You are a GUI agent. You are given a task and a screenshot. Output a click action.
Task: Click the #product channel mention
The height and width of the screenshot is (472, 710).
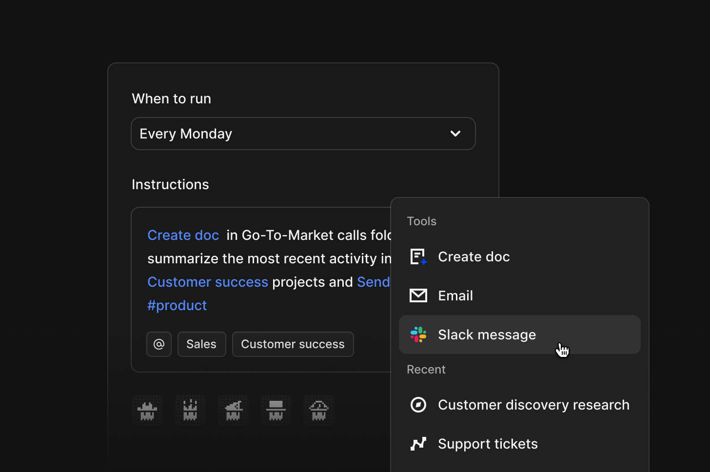point(177,305)
